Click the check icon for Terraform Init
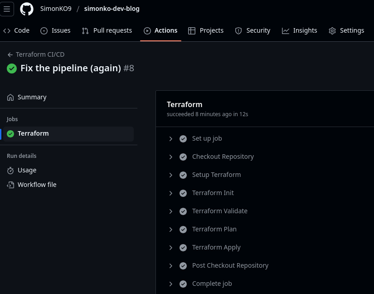Image resolution: width=374 pixels, height=294 pixels. point(183,193)
